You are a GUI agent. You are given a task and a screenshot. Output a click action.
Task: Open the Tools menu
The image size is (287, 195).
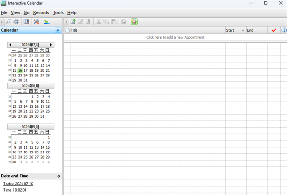tap(58, 12)
